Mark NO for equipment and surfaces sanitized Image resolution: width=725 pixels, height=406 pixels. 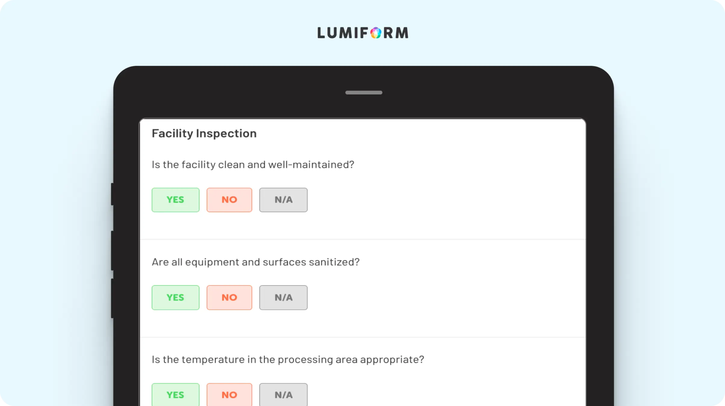click(x=229, y=297)
